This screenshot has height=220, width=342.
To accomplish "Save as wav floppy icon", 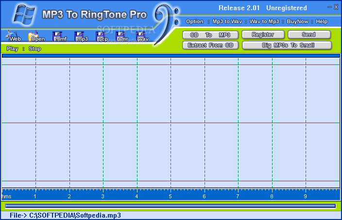I will point(142,36).
